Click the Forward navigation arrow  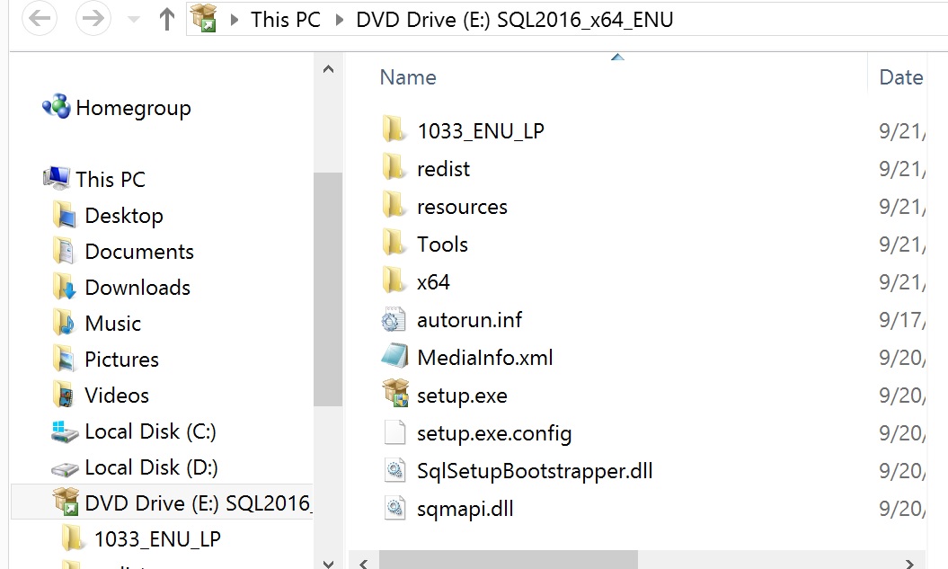(x=93, y=18)
